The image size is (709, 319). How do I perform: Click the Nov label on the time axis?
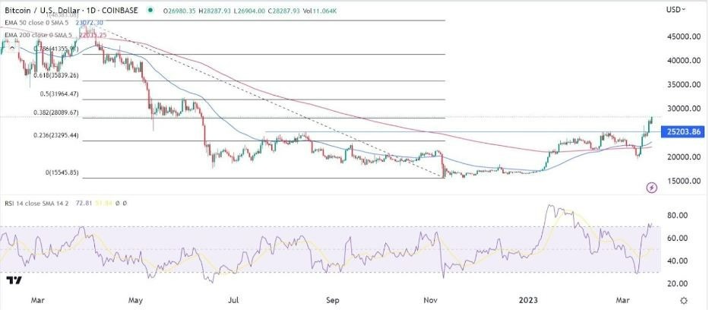click(430, 301)
